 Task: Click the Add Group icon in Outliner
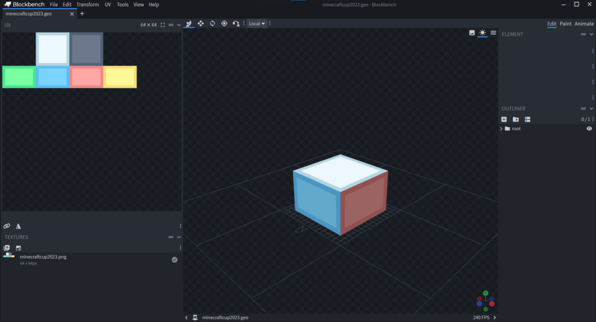[516, 119]
